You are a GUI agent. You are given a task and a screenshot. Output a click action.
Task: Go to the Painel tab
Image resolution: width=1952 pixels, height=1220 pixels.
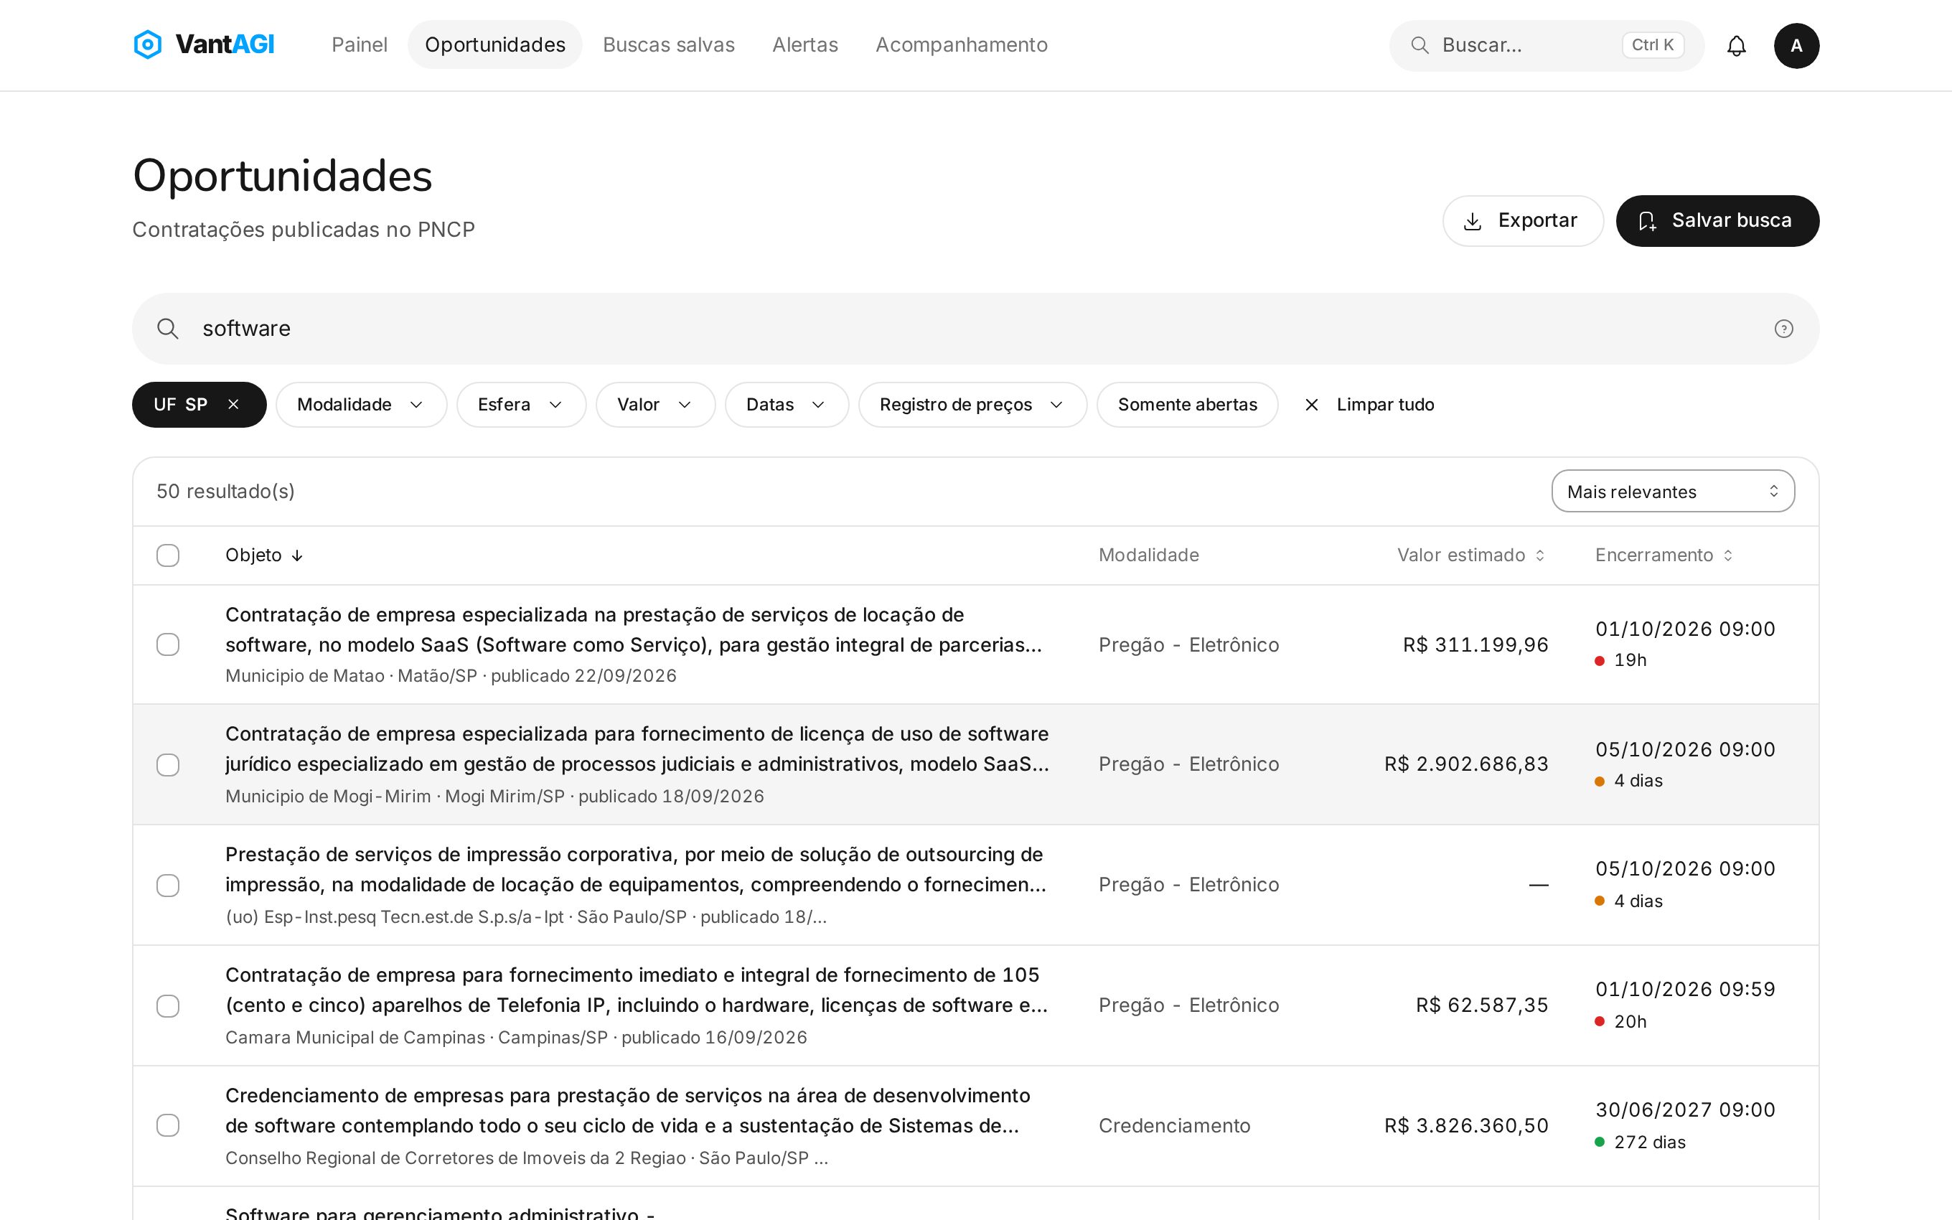point(359,44)
